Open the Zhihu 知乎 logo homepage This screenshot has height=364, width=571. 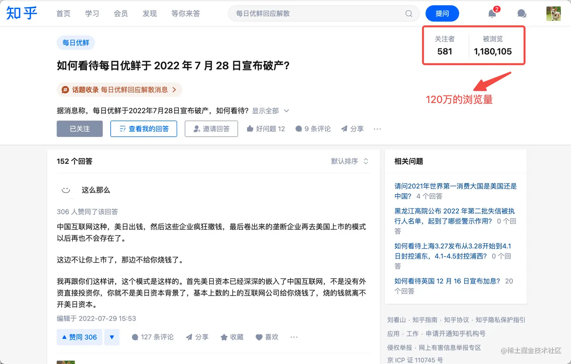tap(22, 13)
